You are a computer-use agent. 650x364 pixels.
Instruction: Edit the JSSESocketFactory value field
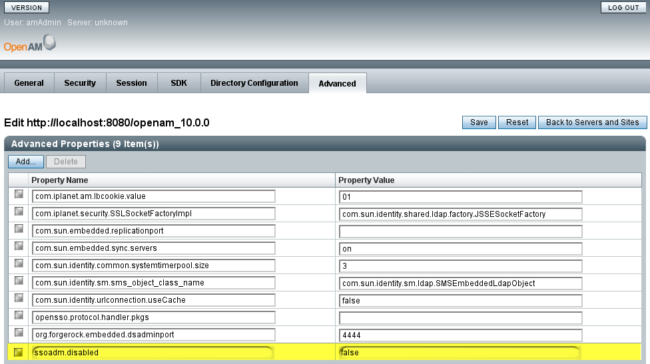[461, 214]
